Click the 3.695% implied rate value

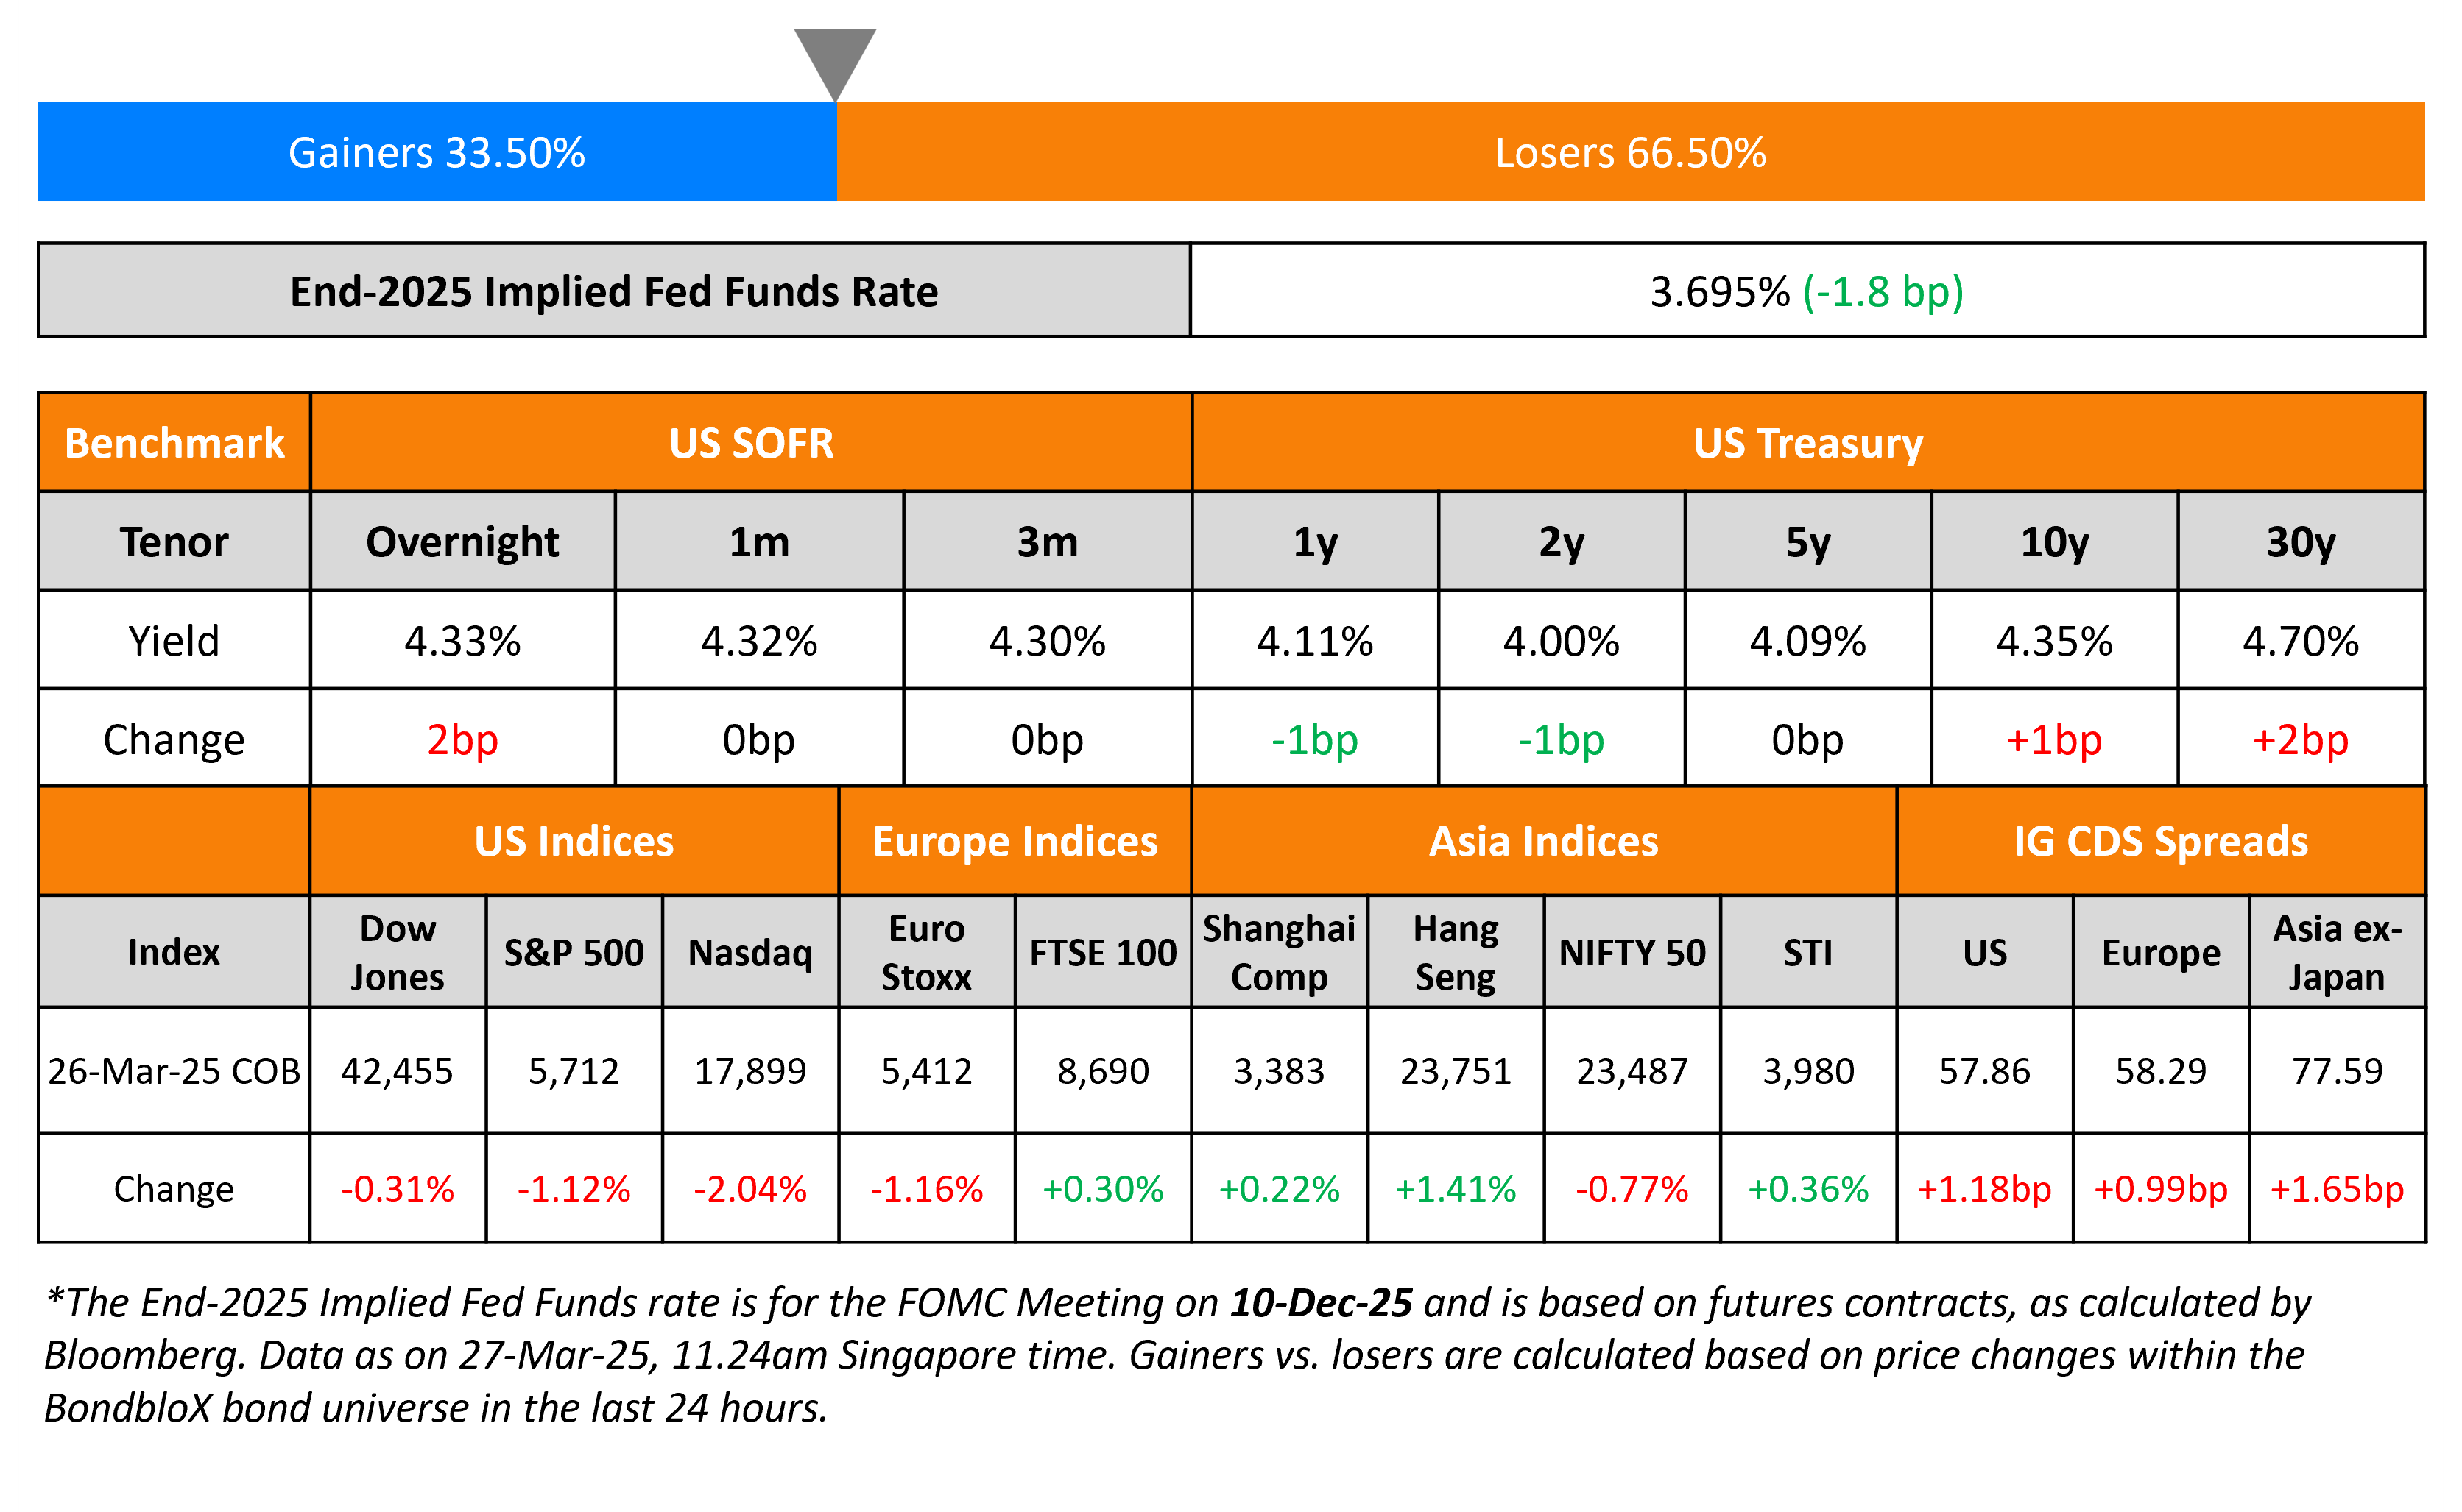(1718, 292)
